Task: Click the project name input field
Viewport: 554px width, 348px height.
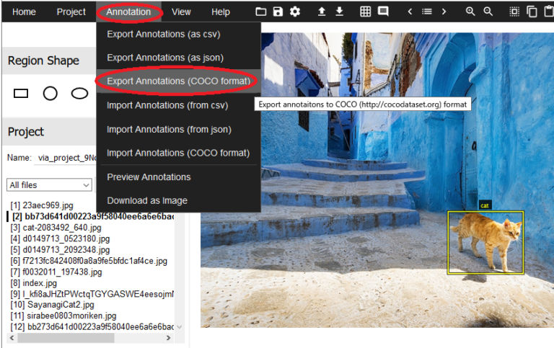Action: click(65, 158)
